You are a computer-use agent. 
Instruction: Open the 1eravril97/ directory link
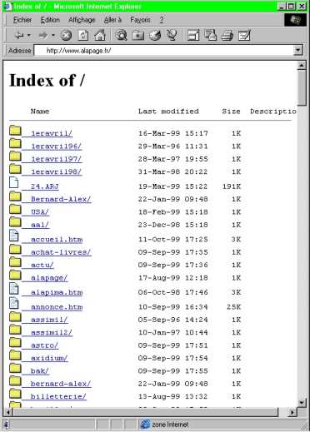pos(56,159)
